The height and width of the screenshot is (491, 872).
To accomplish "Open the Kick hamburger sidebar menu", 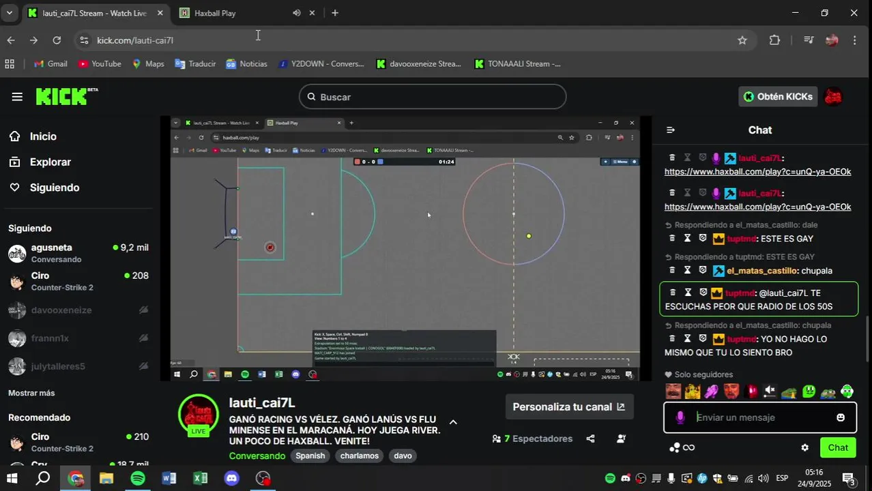I will (x=17, y=97).
